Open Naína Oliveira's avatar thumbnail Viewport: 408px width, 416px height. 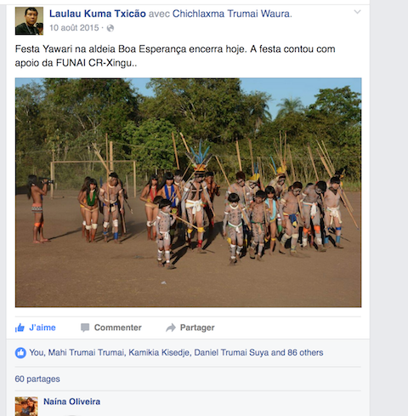tap(26, 406)
